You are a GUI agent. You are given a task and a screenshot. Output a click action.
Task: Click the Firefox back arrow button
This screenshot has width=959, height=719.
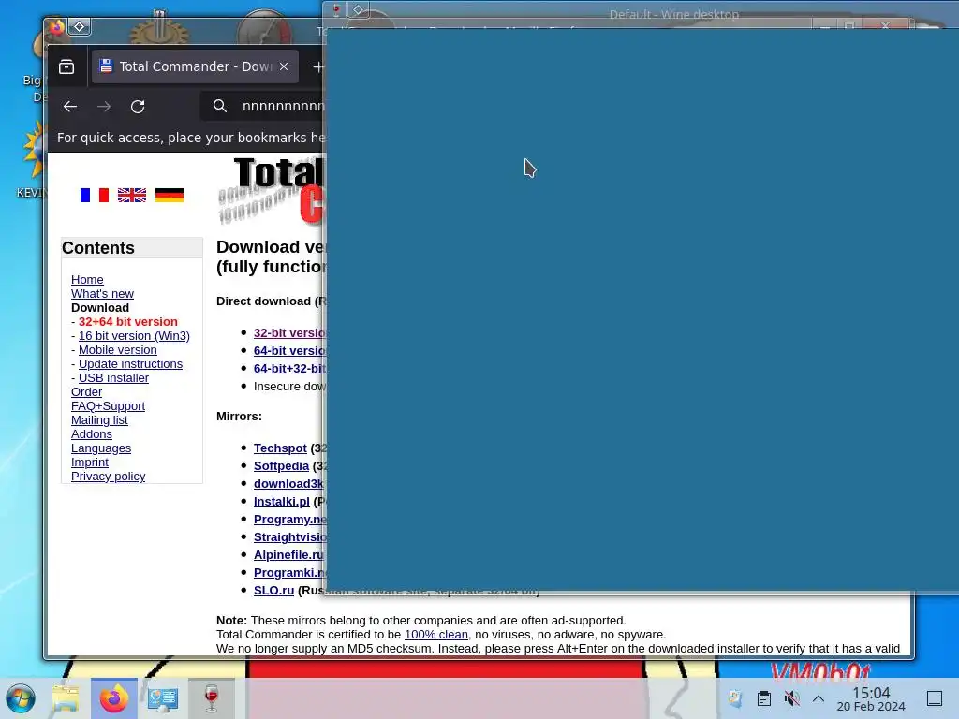[x=69, y=107]
